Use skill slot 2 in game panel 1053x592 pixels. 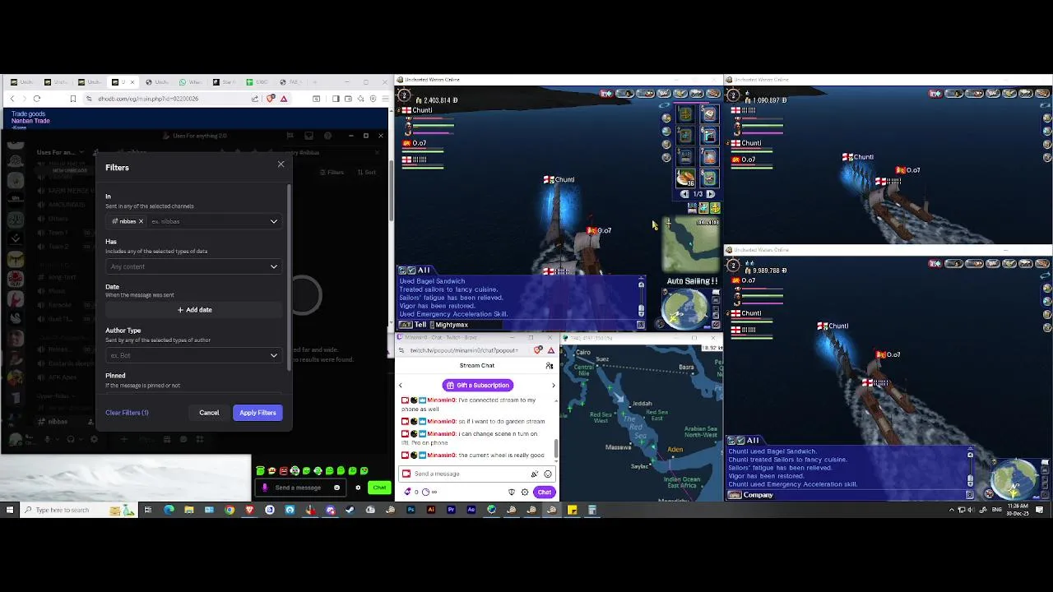click(685, 135)
